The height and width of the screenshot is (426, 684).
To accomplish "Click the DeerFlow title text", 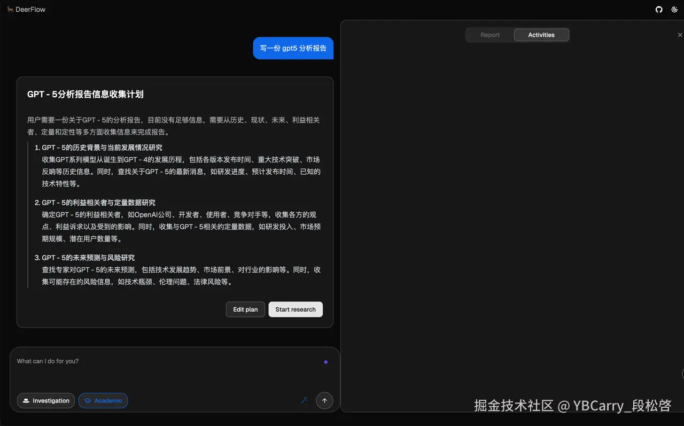I will tap(30, 10).
